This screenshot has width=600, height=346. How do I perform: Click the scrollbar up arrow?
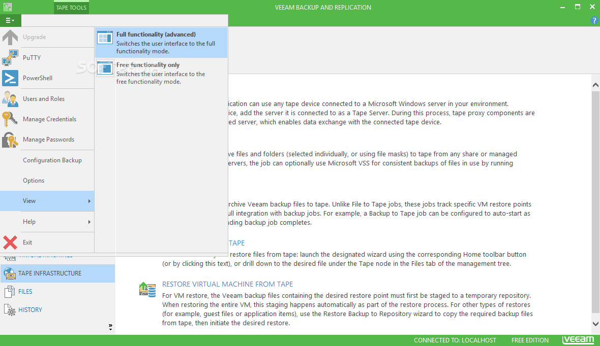595,85
